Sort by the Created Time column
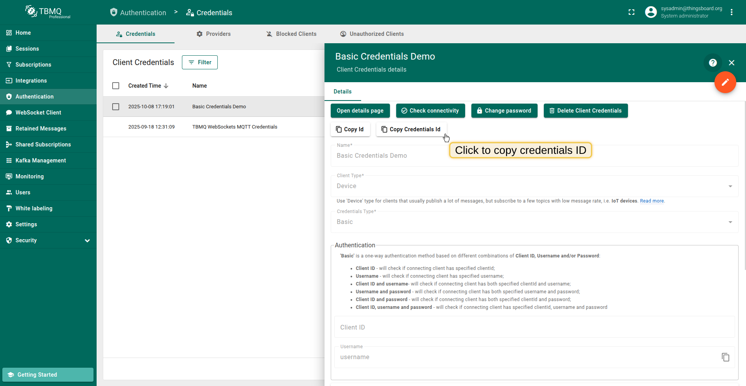 coord(145,86)
